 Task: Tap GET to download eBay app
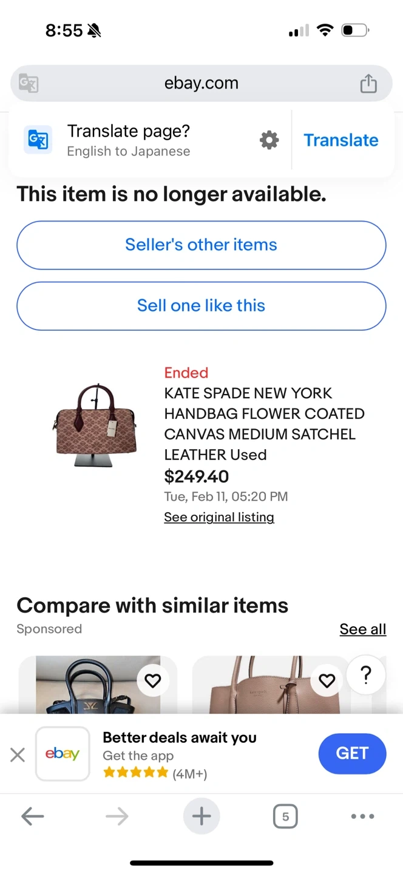tap(352, 754)
